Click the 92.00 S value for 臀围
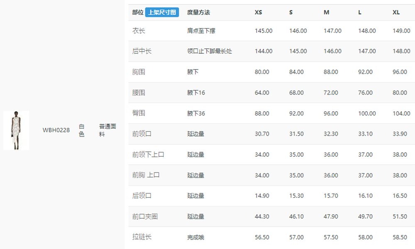Image resolution: width=415 pixels, height=249 pixels. point(296,113)
